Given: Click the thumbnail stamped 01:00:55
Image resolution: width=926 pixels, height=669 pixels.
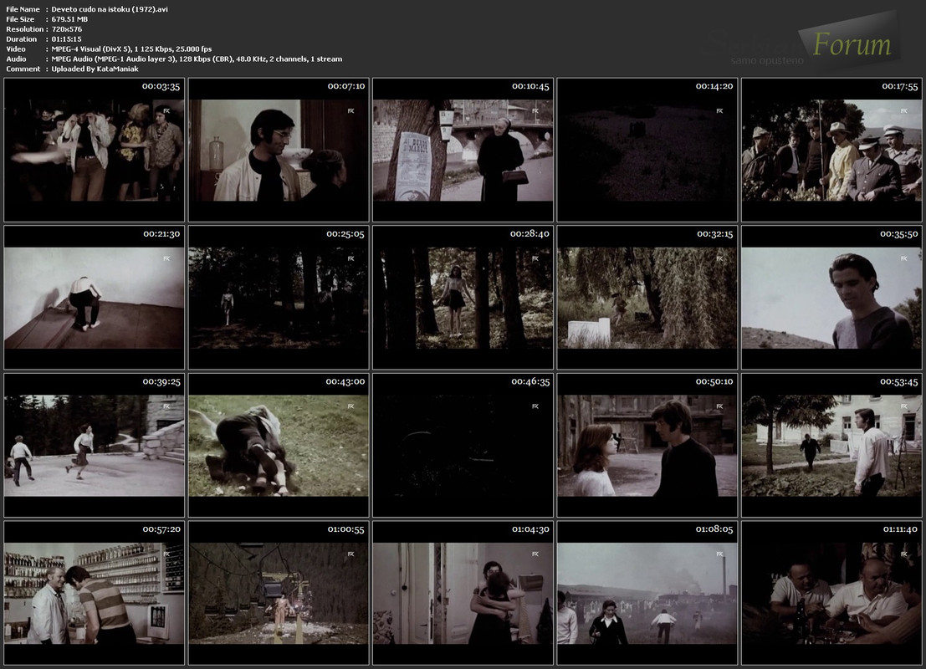Looking at the screenshot, I should tap(279, 593).
